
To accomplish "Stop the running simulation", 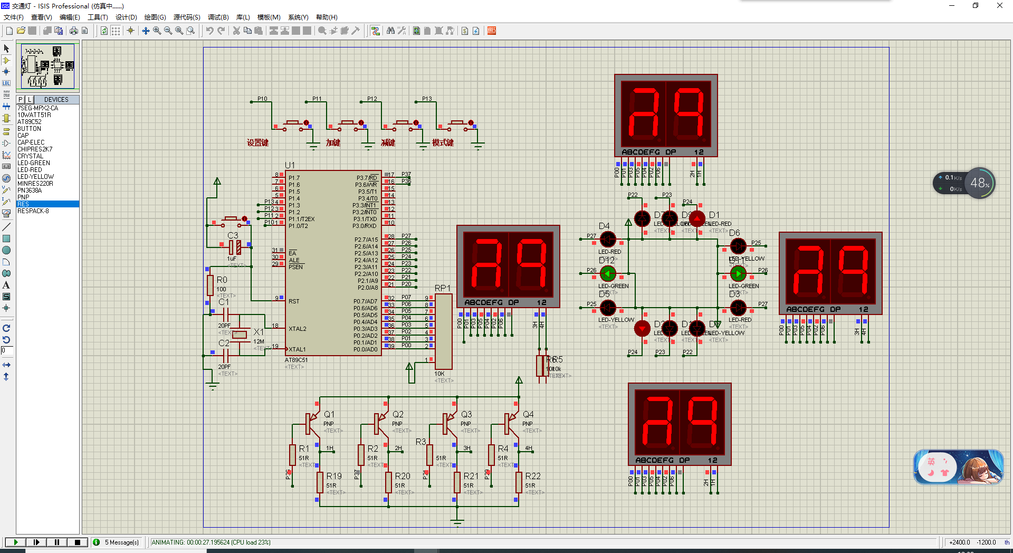I will pyautogui.click(x=77, y=542).
